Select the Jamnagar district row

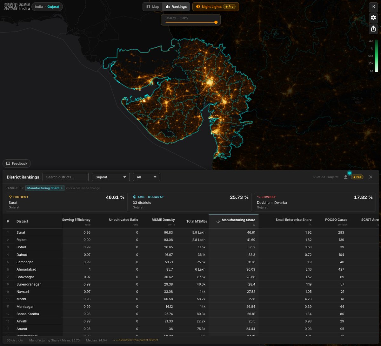coord(190,262)
